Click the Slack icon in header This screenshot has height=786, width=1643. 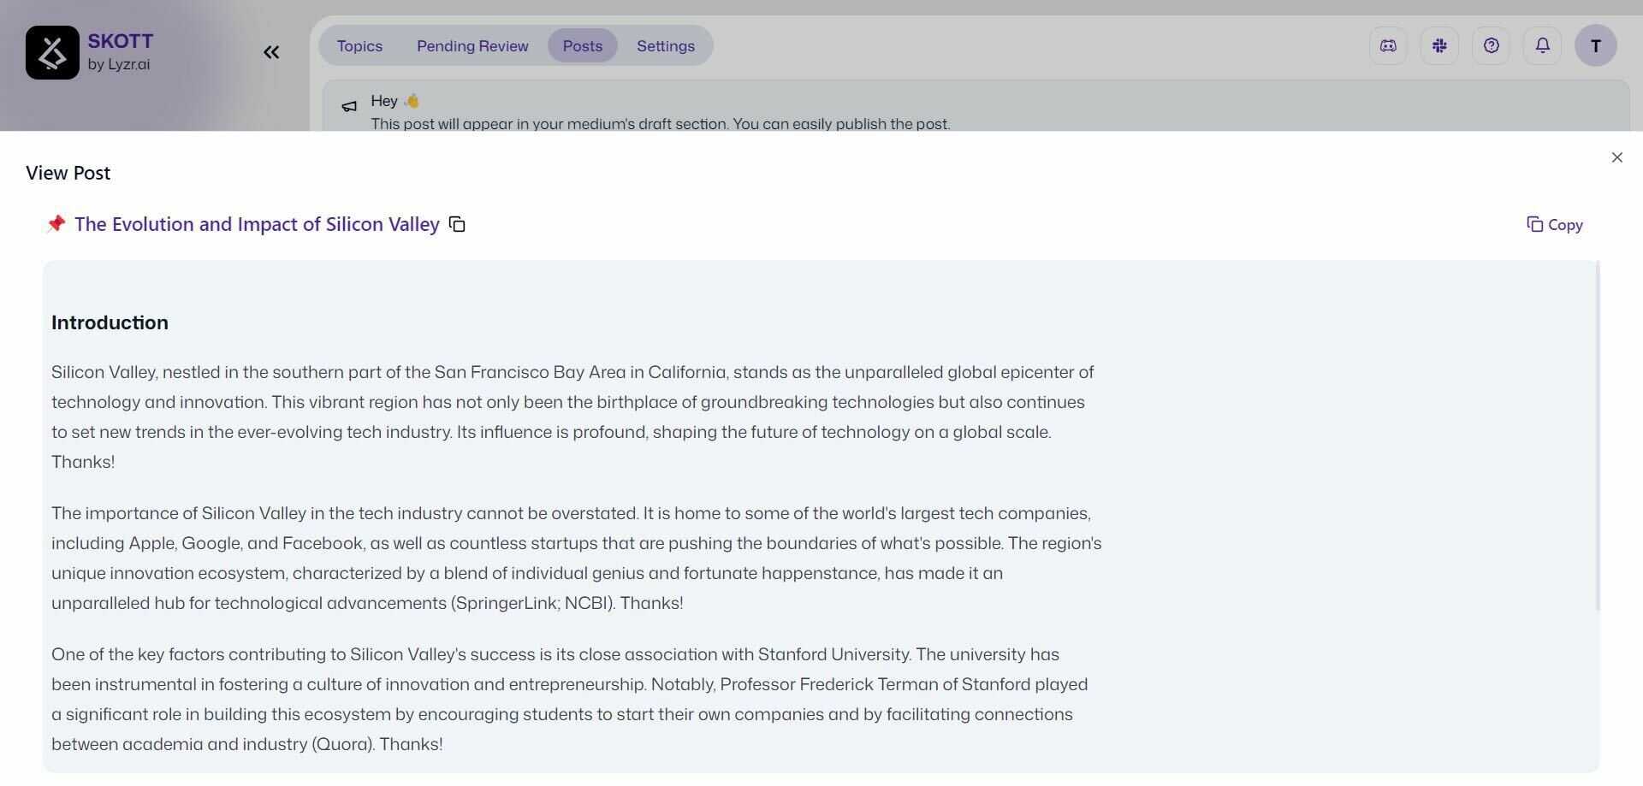[x=1439, y=46]
